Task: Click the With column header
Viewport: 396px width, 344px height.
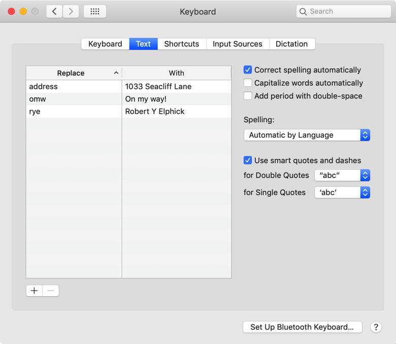Action: (176, 73)
